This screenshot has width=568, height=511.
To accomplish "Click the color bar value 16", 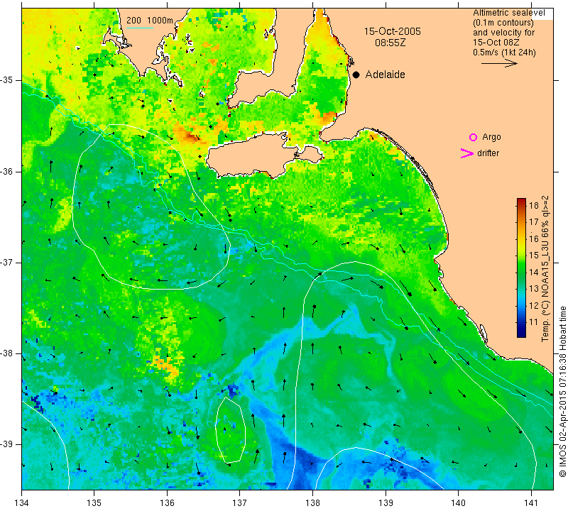I will pyautogui.click(x=534, y=238).
